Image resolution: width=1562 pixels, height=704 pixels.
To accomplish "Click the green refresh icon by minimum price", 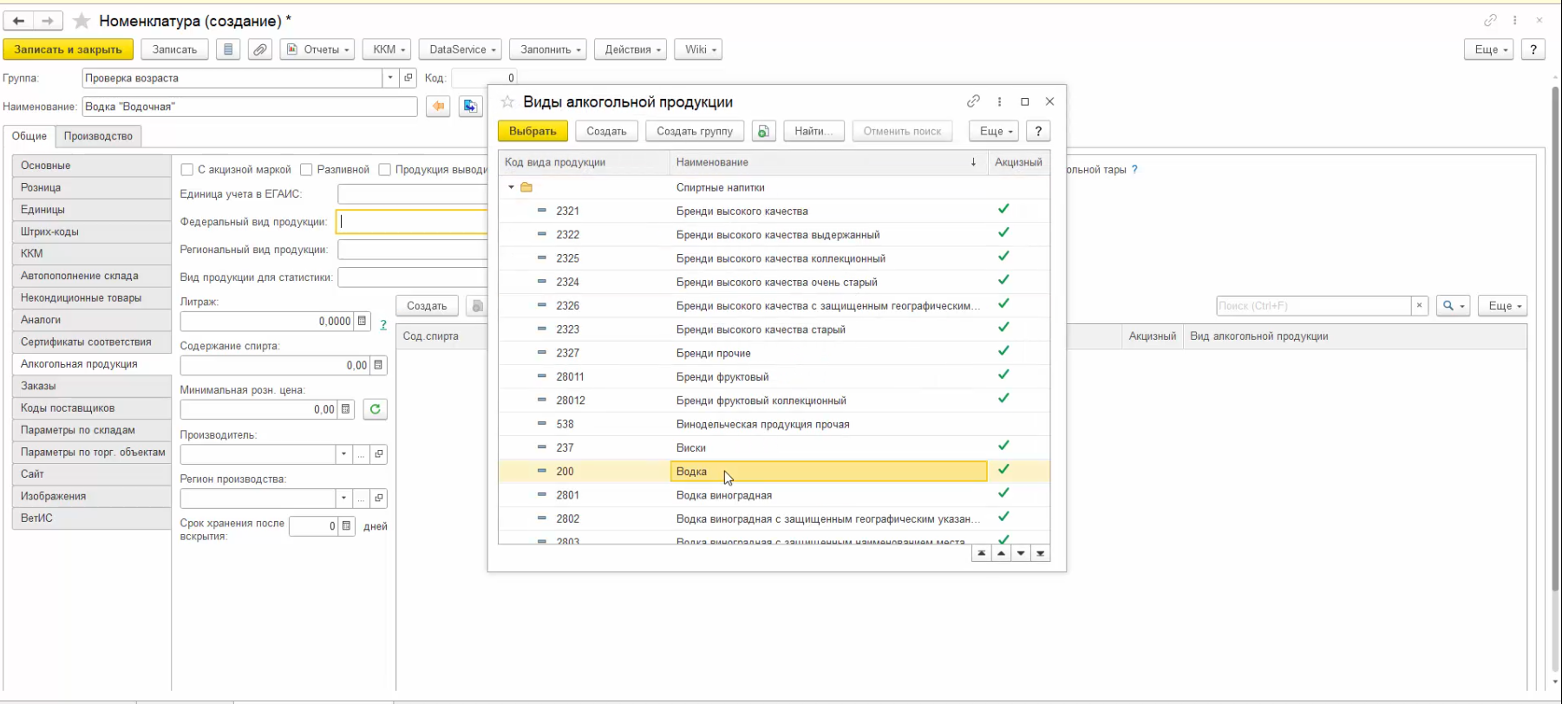I will (375, 409).
